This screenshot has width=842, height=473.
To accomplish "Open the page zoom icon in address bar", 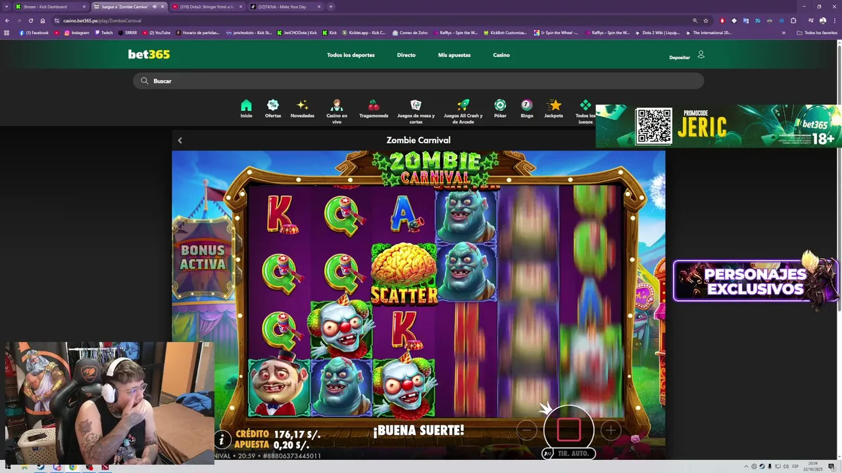I will coord(695,20).
